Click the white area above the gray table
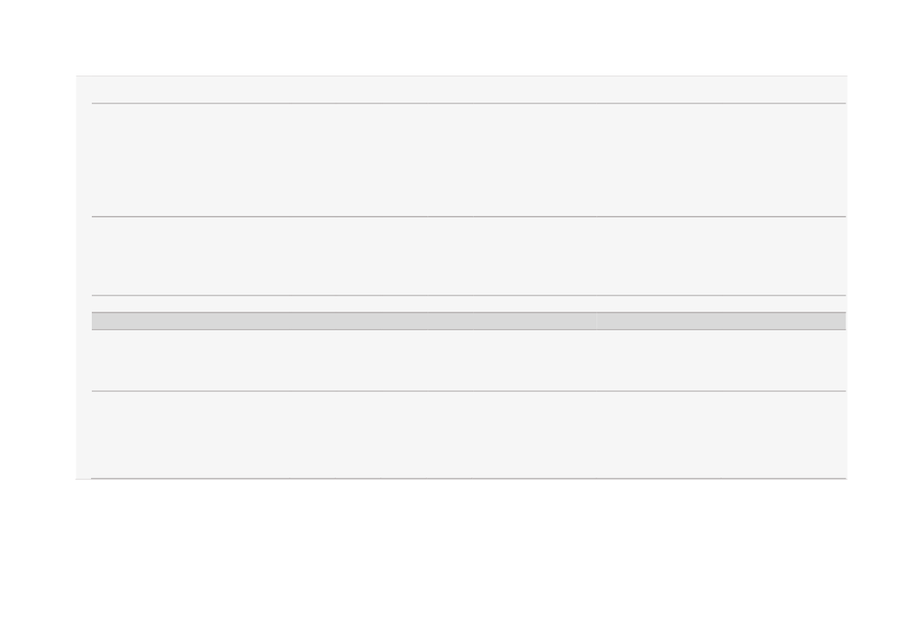Image resolution: width=902 pixels, height=638 pixels. (x=451, y=37)
